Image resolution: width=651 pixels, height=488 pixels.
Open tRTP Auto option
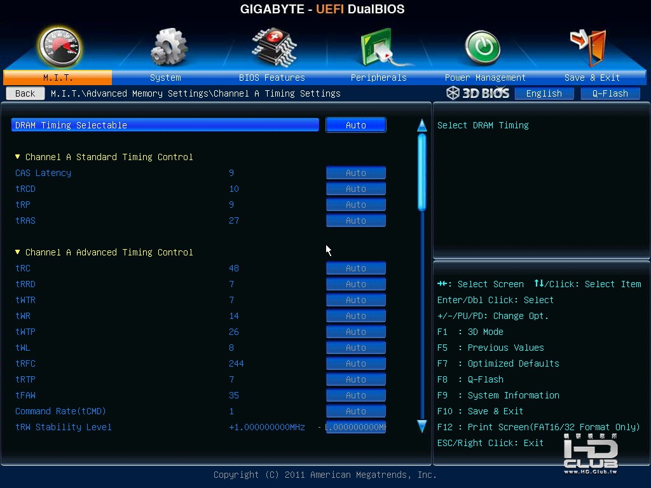click(356, 379)
